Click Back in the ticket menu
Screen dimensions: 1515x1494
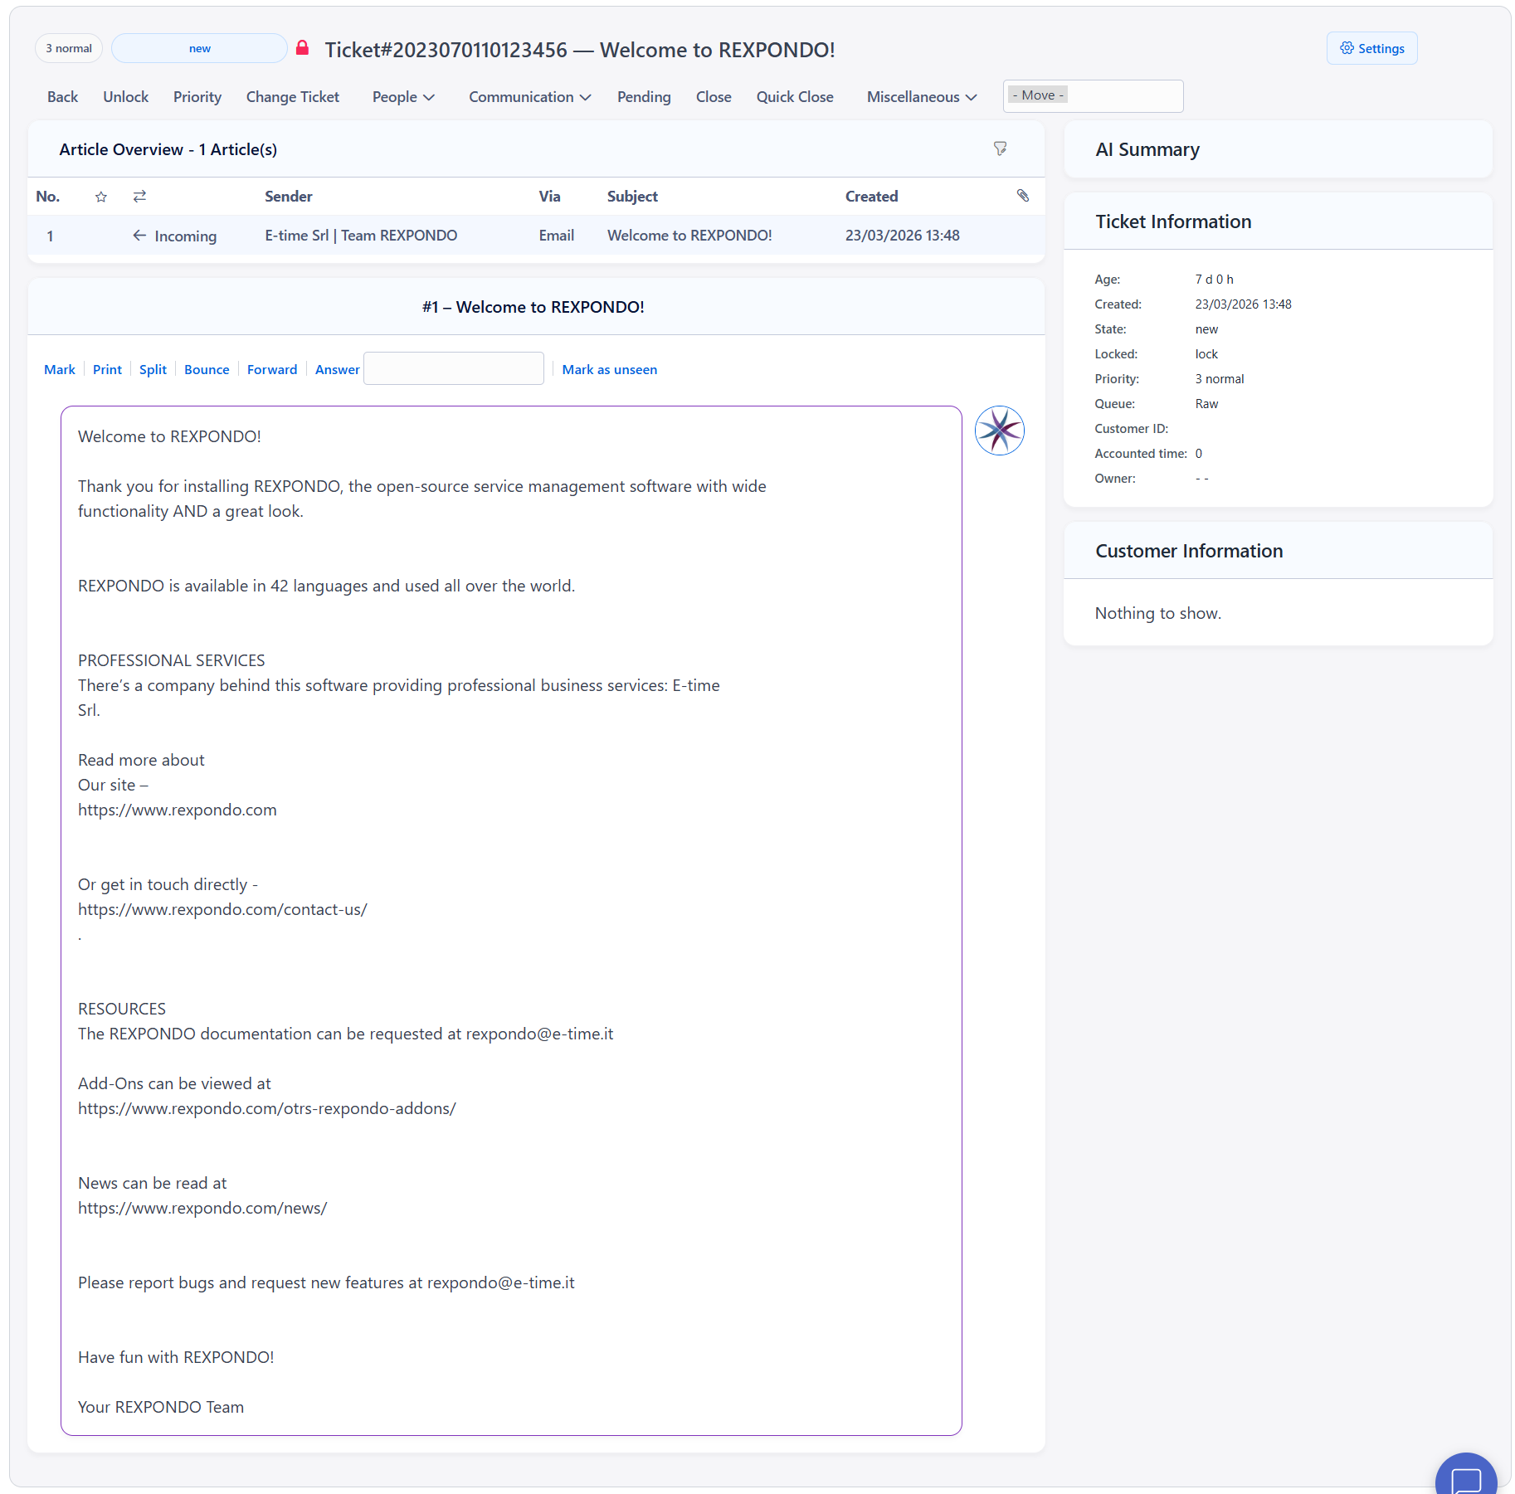click(x=62, y=97)
